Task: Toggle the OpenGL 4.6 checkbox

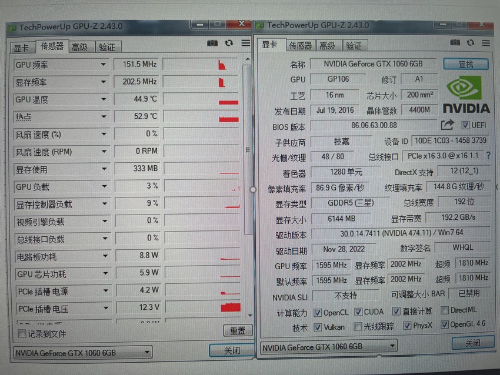Action: (444, 324)
